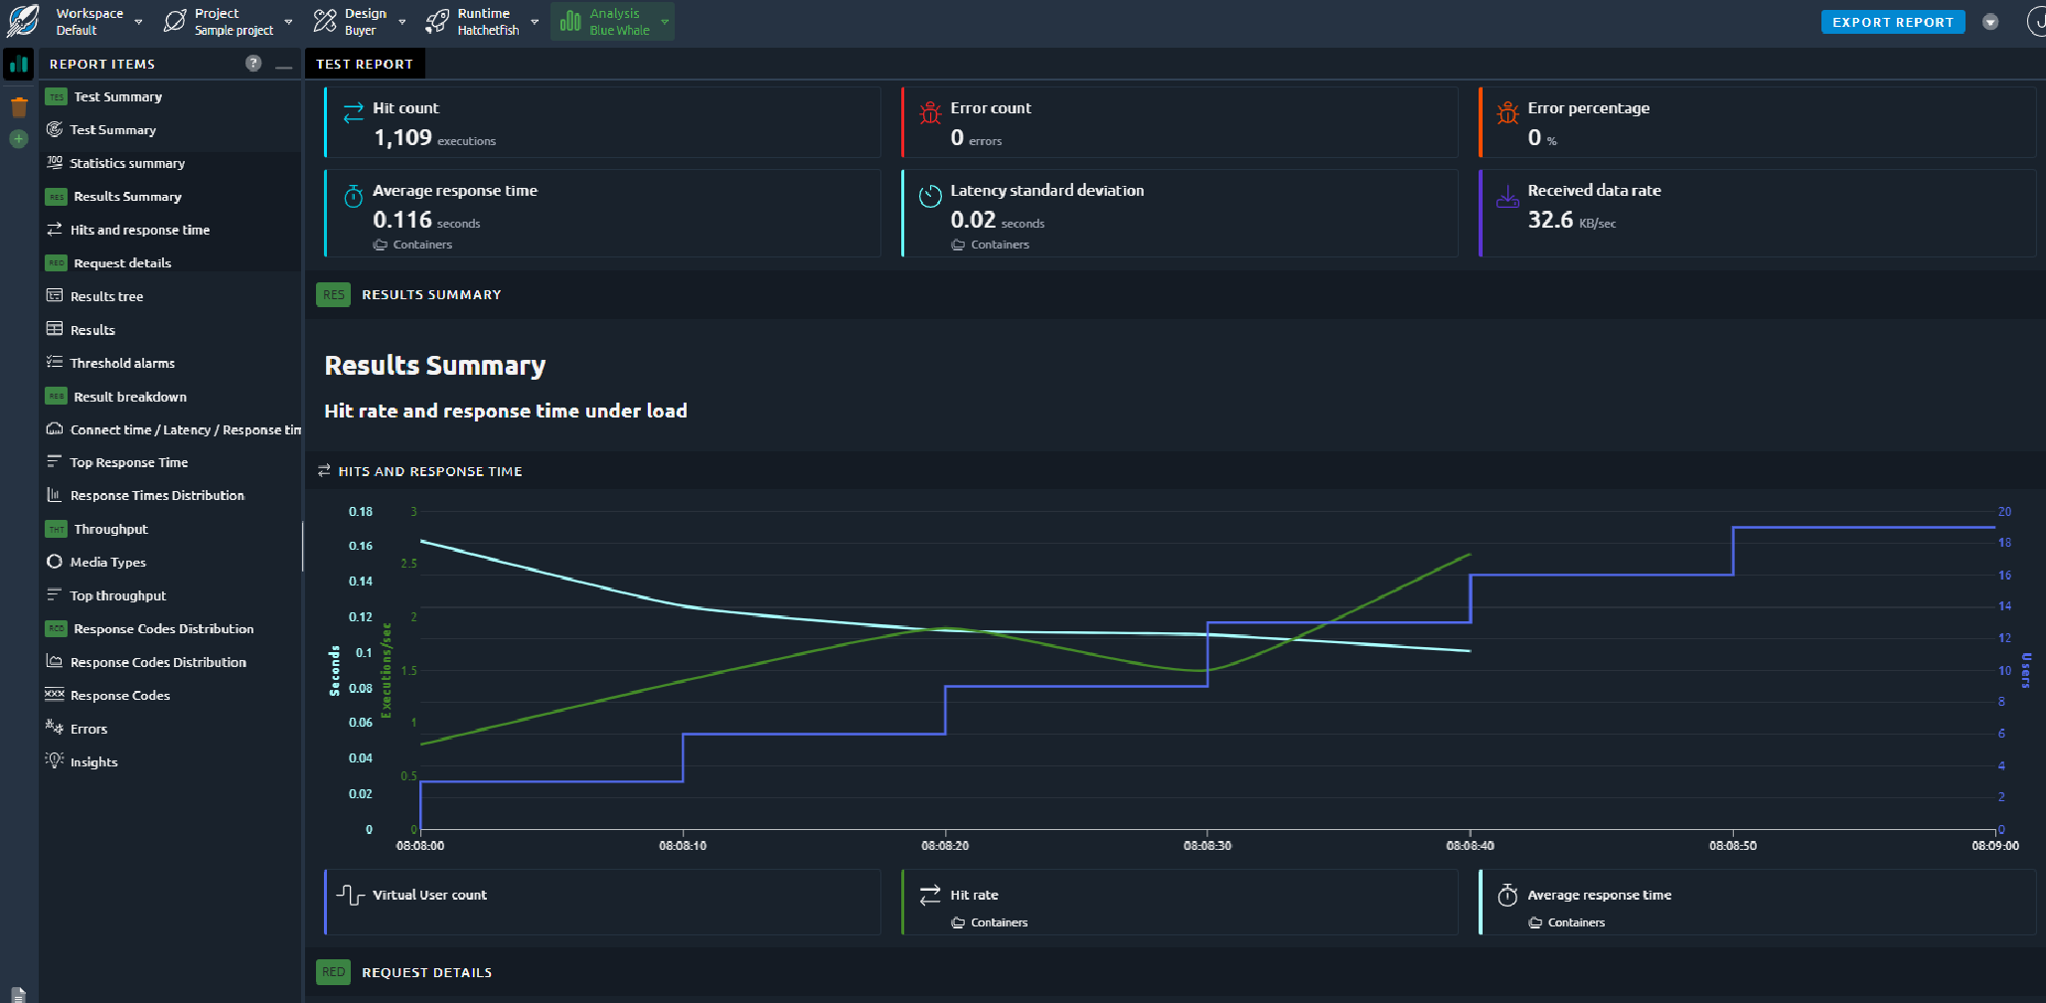Select the bar chart sidebar icon

19,65
